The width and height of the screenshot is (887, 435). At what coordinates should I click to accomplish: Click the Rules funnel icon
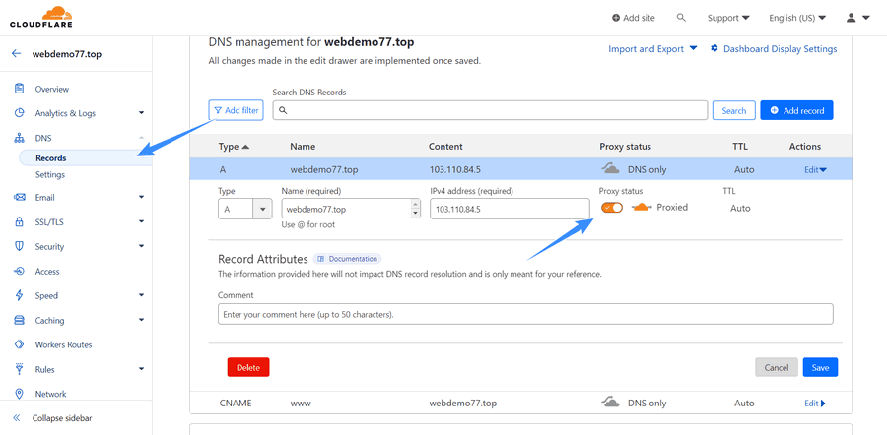pyautogui.click(x=20, y=369)
